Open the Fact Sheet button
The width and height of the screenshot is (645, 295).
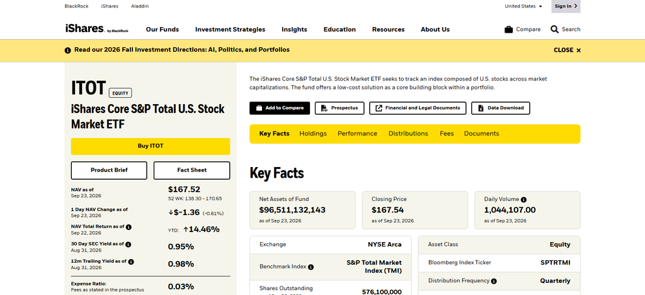pyautogui.click(x=191, y=170)
